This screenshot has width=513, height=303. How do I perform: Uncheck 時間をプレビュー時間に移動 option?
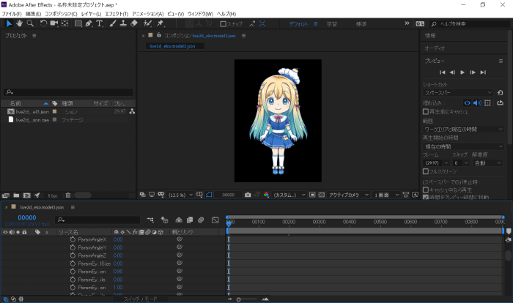[426, 198]
